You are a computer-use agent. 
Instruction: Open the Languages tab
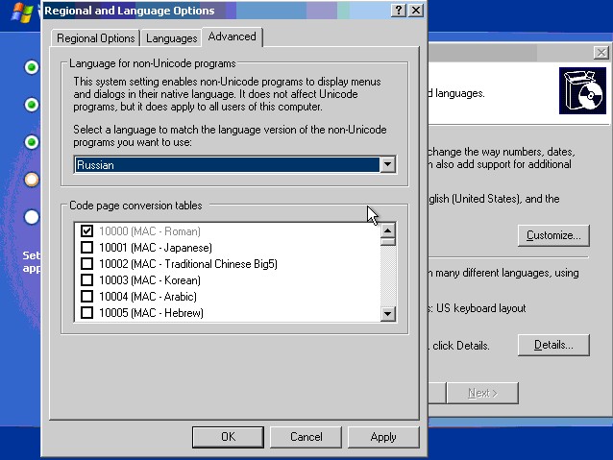point(172,38)
